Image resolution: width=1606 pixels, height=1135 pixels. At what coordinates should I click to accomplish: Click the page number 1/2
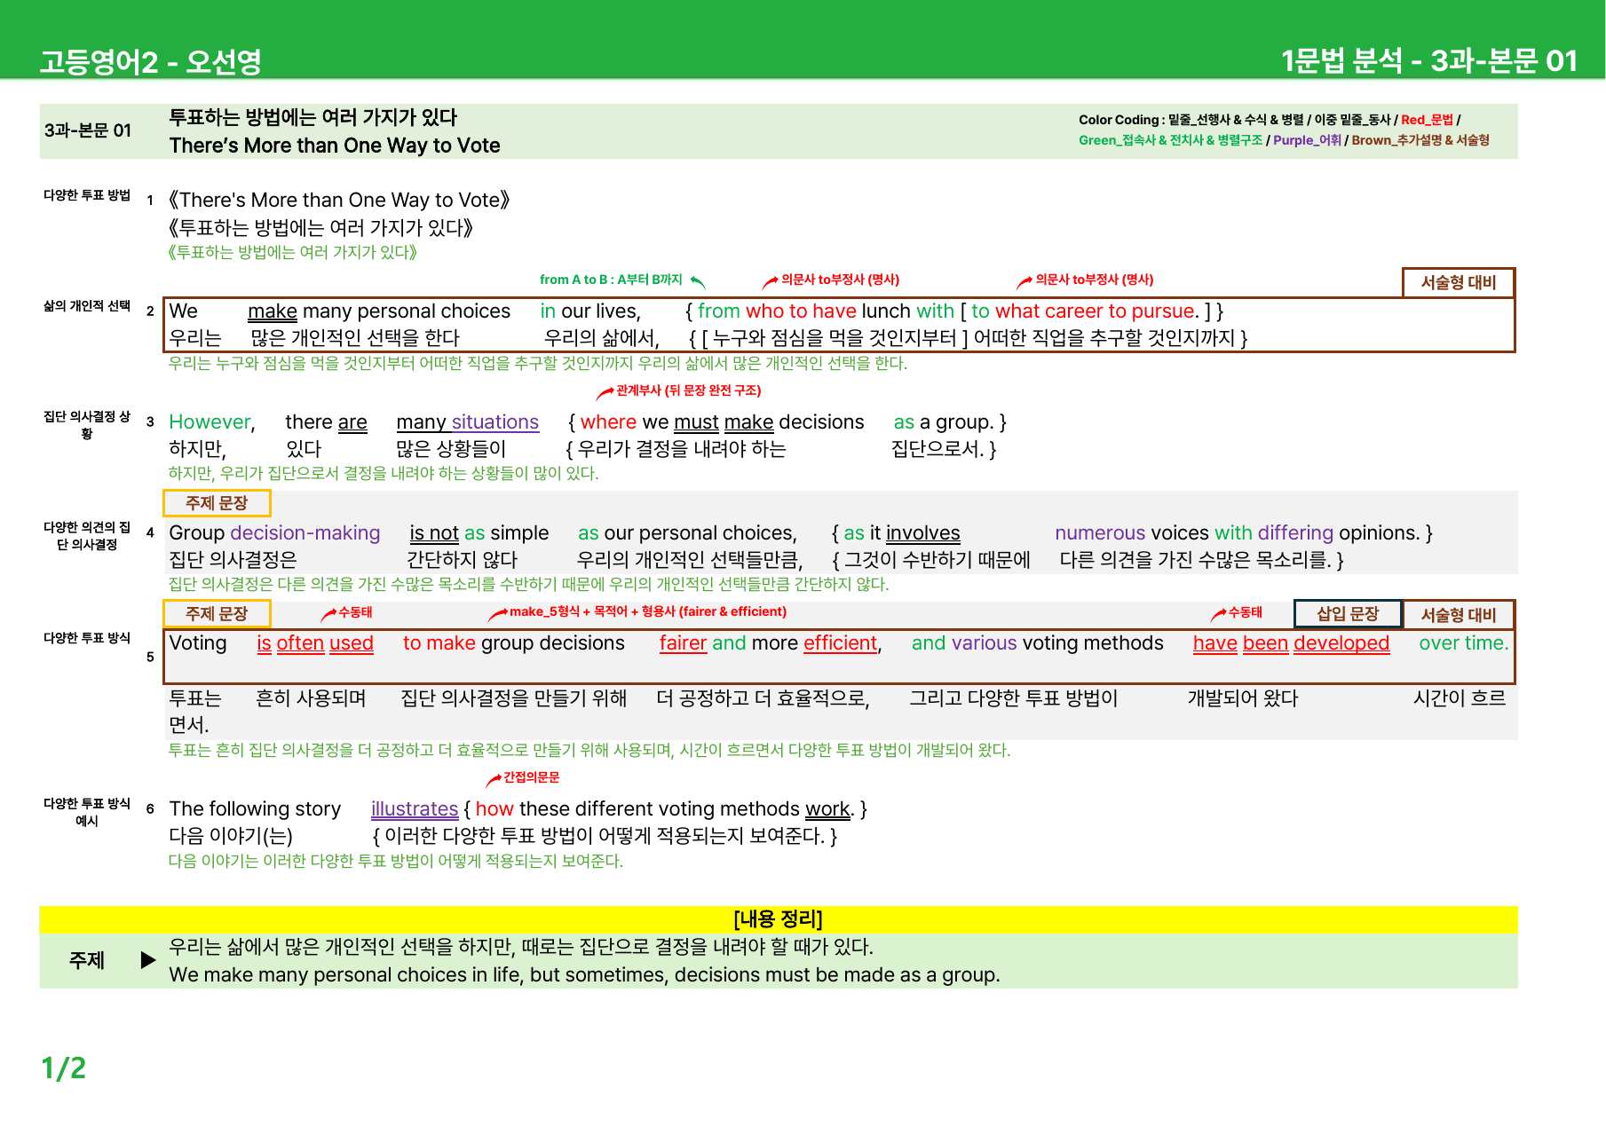[64, 1068]
